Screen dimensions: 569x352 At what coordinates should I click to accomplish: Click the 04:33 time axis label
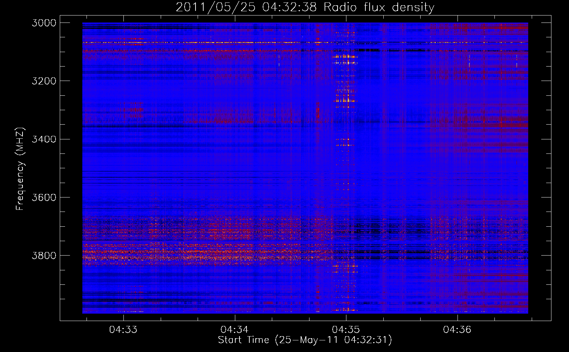(123, 330)
